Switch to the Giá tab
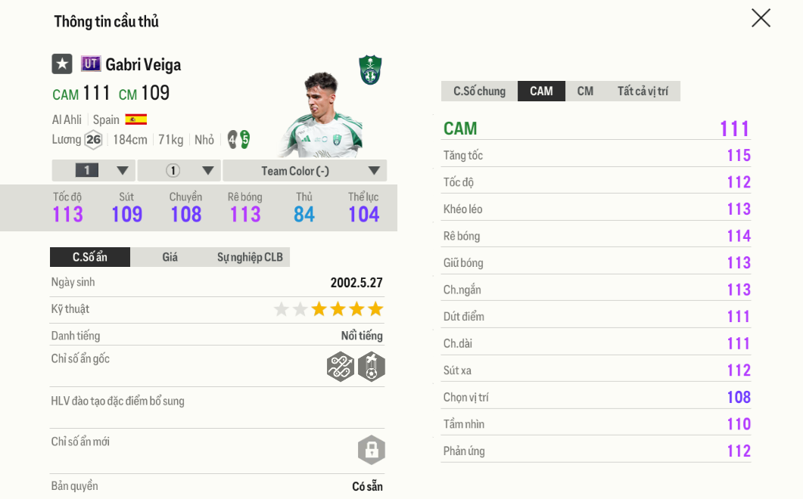 coord(170,257)
